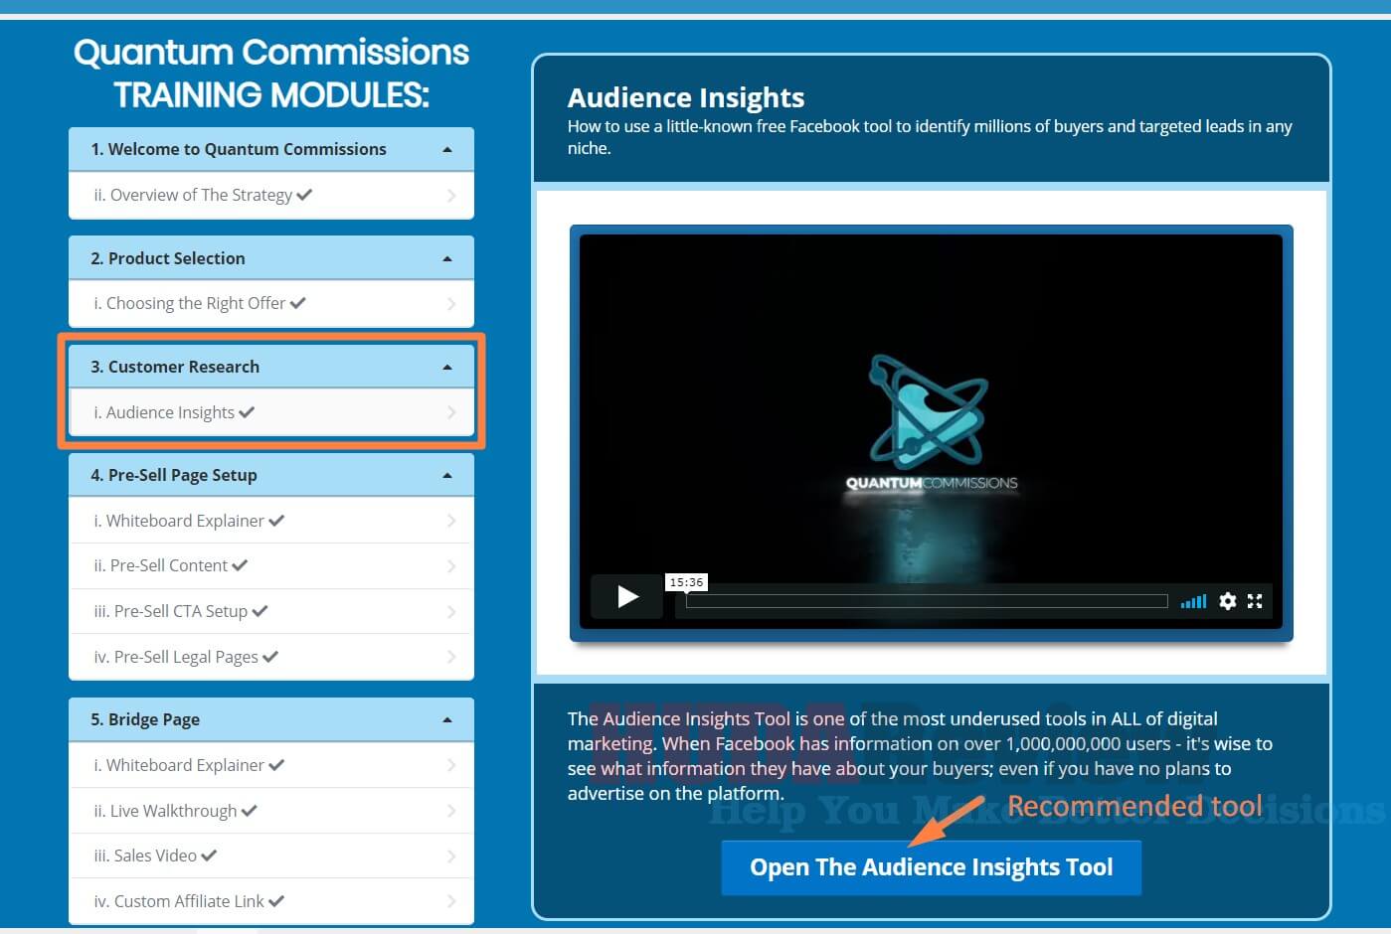
Task: Select the '3. Customer Research' module header
Action: [271, 367]
